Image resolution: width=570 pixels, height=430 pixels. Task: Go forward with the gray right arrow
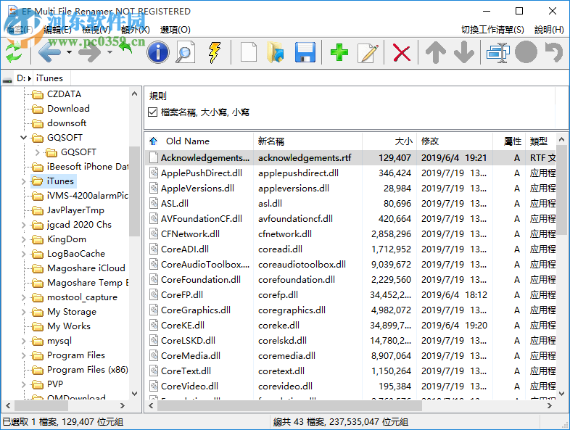89,53
